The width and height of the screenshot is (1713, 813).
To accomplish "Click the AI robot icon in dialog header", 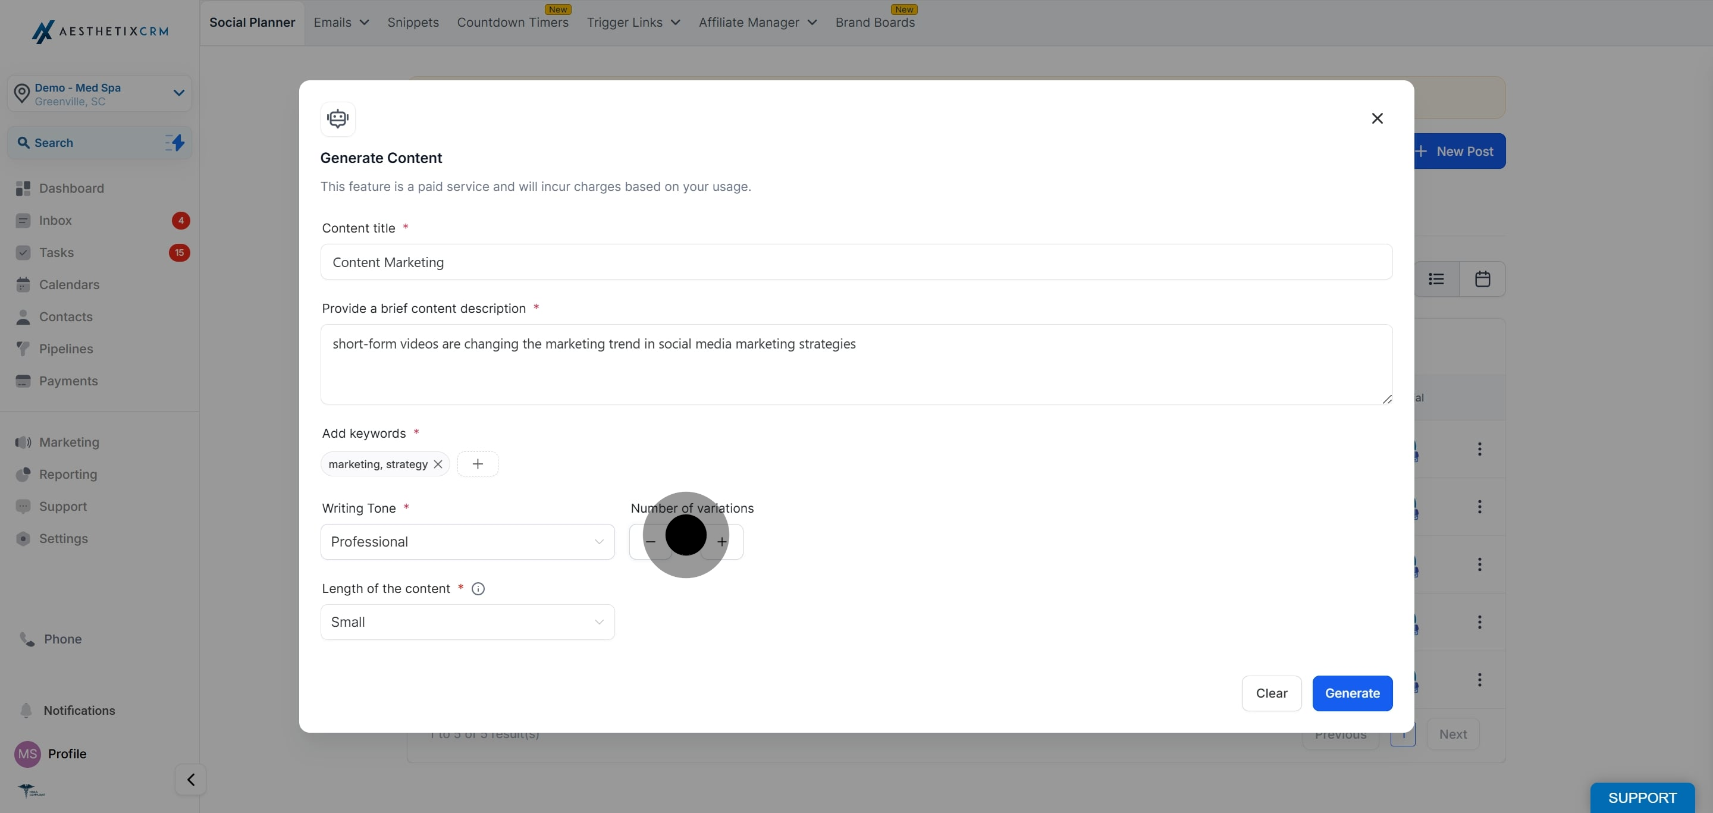I will pyautogui.click(x=338, y=119).
